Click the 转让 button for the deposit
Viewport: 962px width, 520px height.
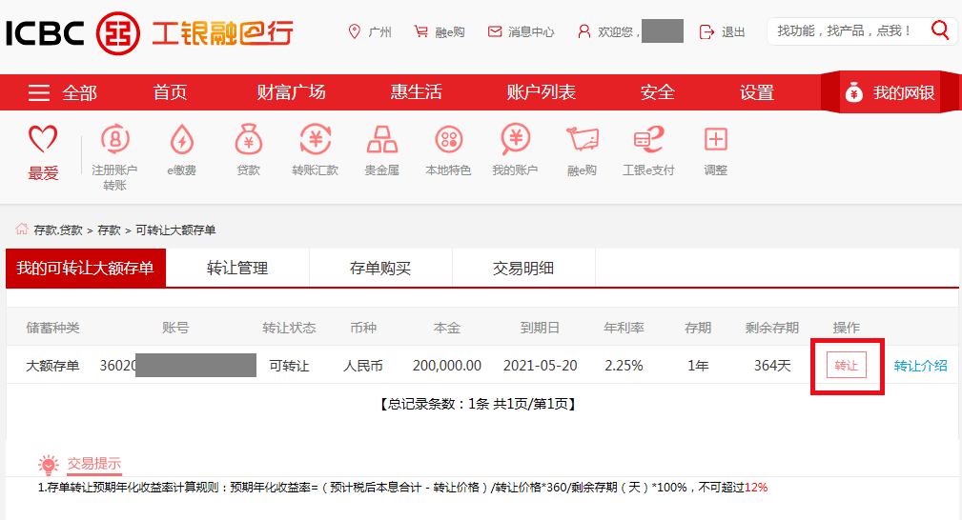pos(846,365)
